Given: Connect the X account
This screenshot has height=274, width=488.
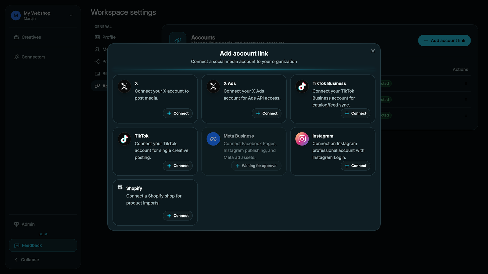Looking at the screenshot, I should click(178, 113).
